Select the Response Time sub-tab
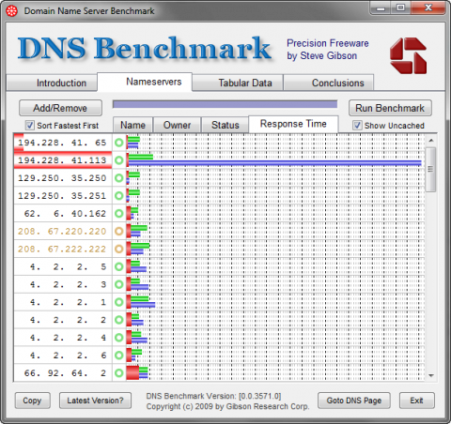The width and height of the screenshot is (451, 424). coord(293,124)
